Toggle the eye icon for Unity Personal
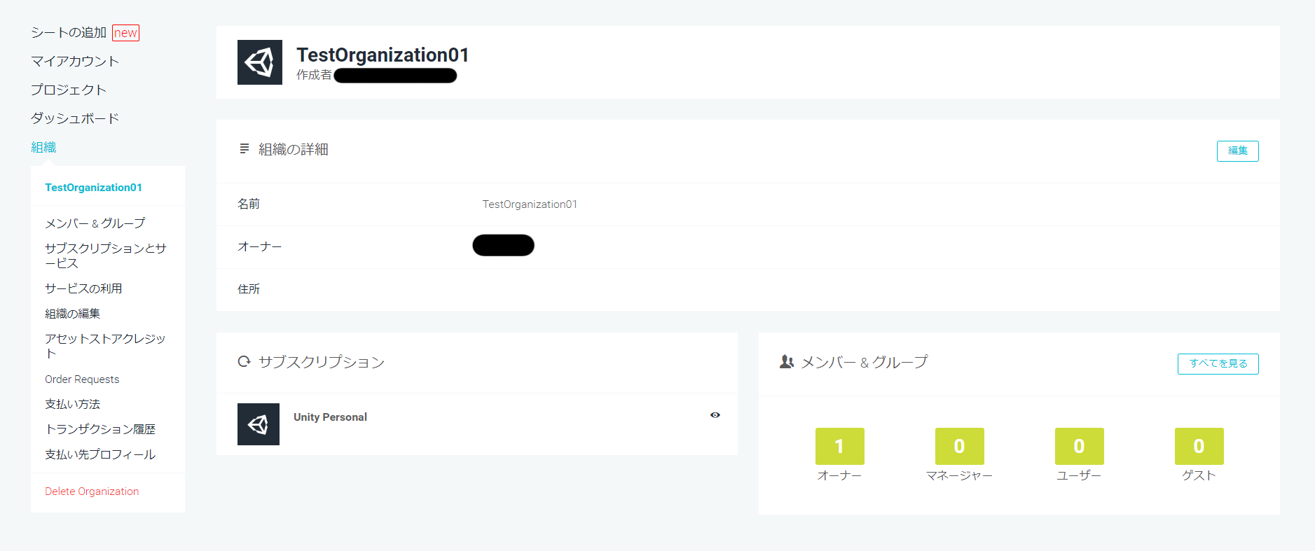The image size is (1315, 551). tap(715, 415)
